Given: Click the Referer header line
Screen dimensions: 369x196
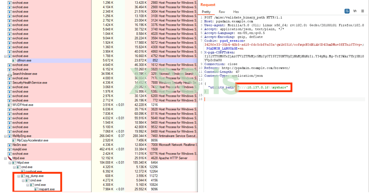Looking at the screenshot, I should (247, 68).
